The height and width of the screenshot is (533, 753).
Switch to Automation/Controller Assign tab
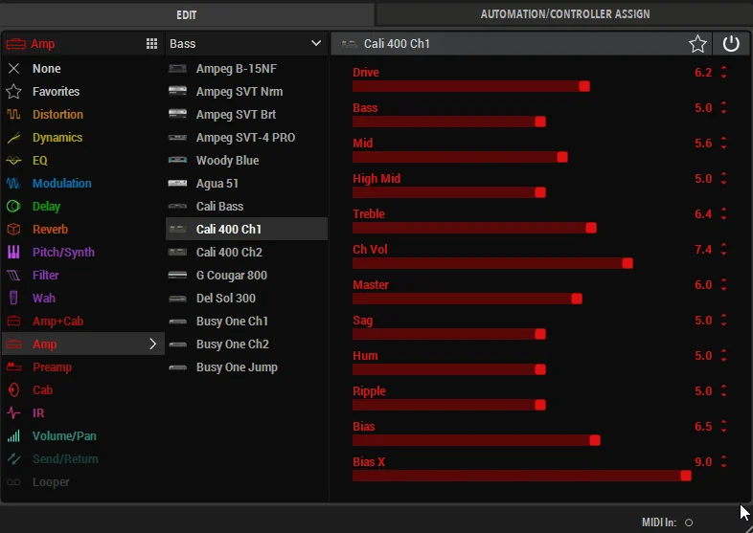pyautogui.click(x=565, y=14)
